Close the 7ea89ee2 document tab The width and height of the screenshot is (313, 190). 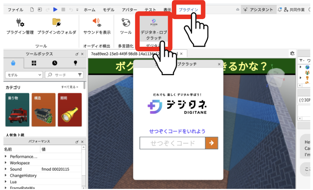pyautogui.click(x=181, y=53)
